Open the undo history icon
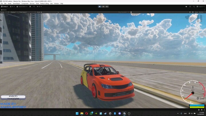Screen dimensions: 206x116 point(190,6)
